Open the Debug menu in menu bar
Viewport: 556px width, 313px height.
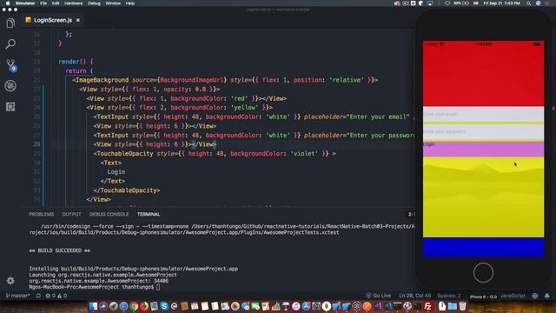tap(94, 3)
